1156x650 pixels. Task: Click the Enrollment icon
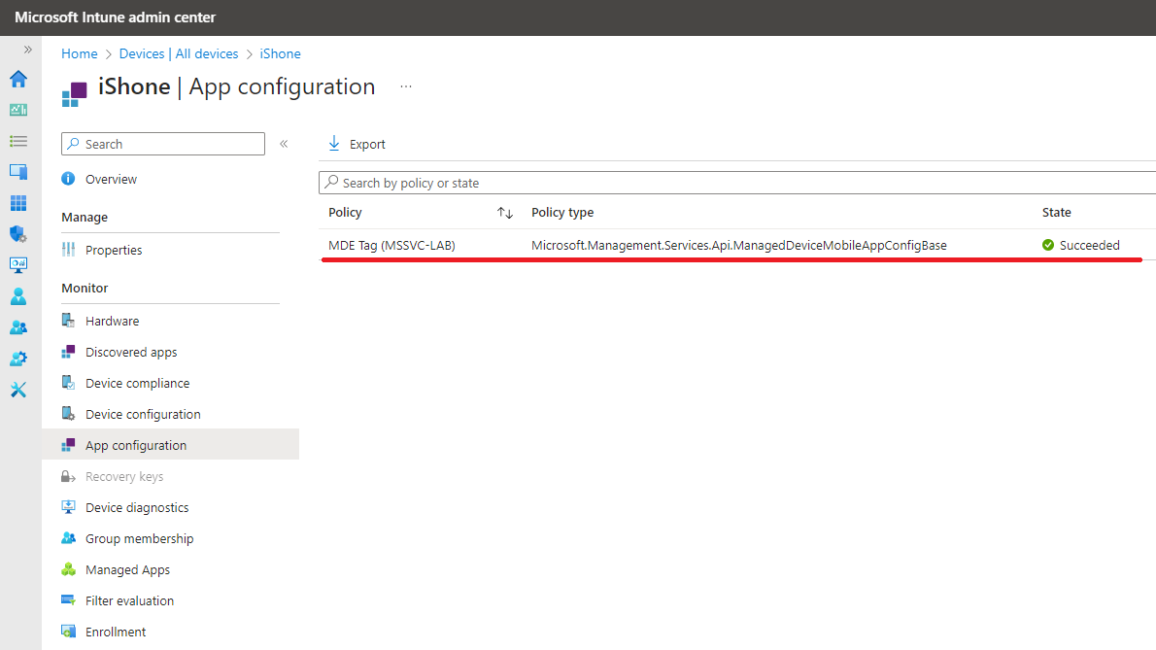69,632
